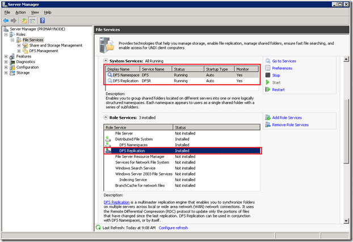Click the Configure refresh link
Image resolution: width=353 pixels, height=242 pixels.
pos(173,228)
